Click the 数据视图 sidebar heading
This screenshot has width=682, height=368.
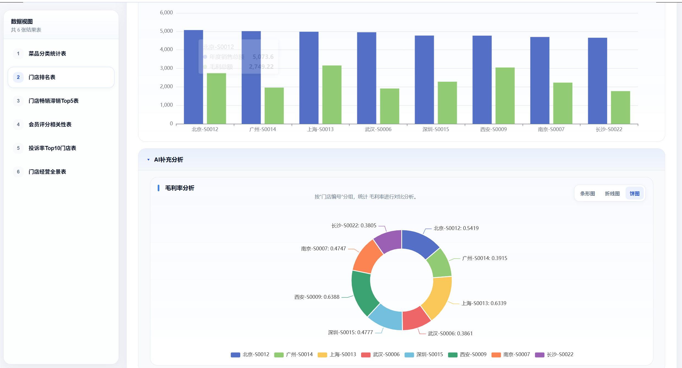(x=22, y=21)
